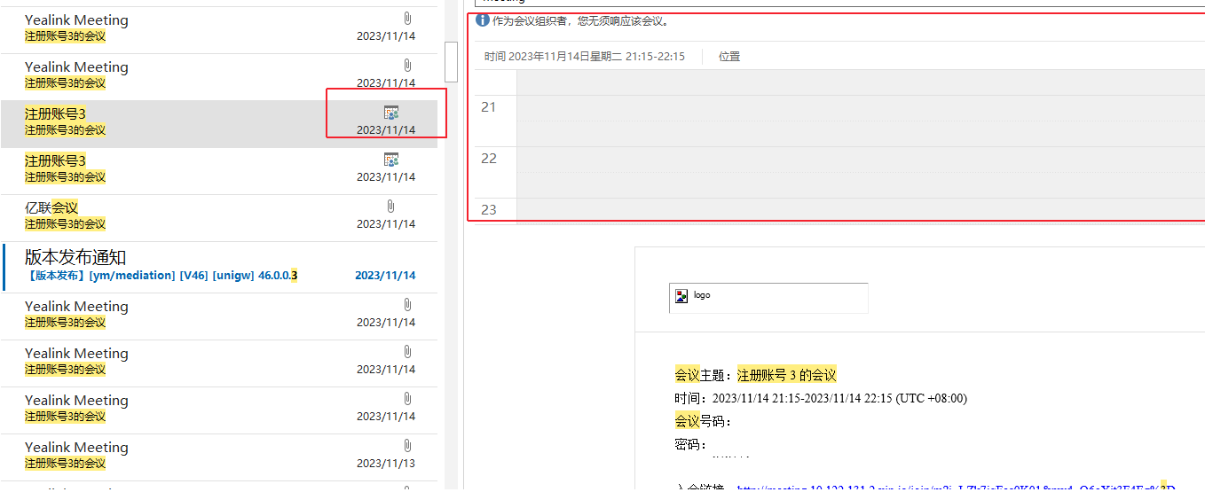The height and width of the screenshot is (492, 1205).
Task: Click the 位置 location label
Action: click(x=729, y=57)
